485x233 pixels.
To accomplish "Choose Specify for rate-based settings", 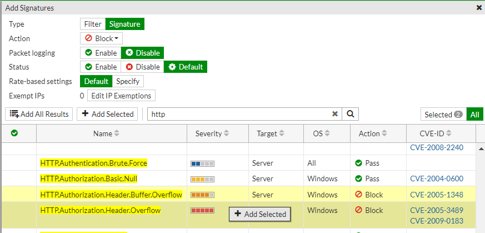I will [128, 81].
